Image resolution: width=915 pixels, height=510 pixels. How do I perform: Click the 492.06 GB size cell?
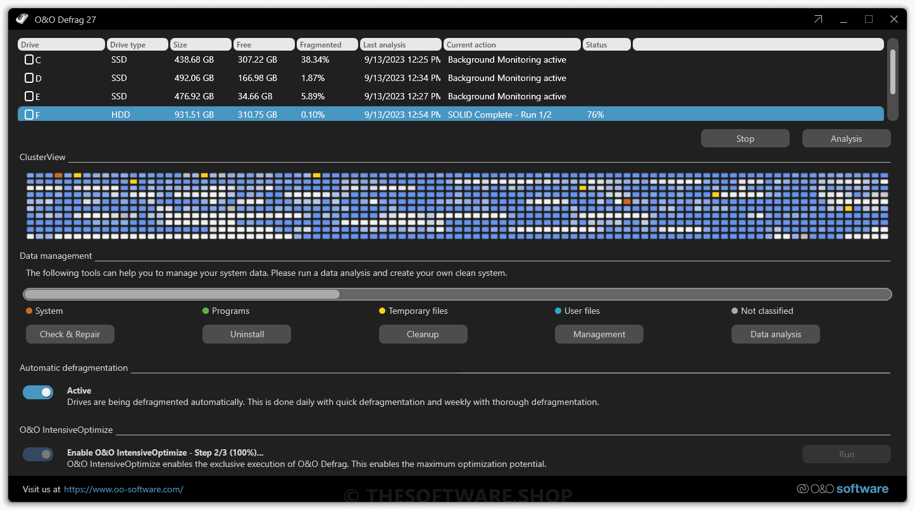point(194,78)
